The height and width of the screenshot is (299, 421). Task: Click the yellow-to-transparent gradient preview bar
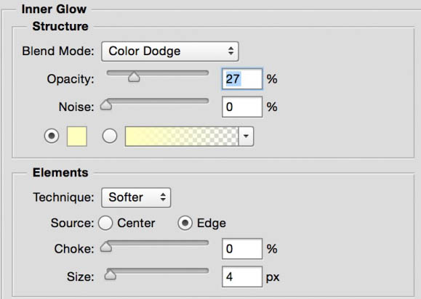[x=182, y=136]
